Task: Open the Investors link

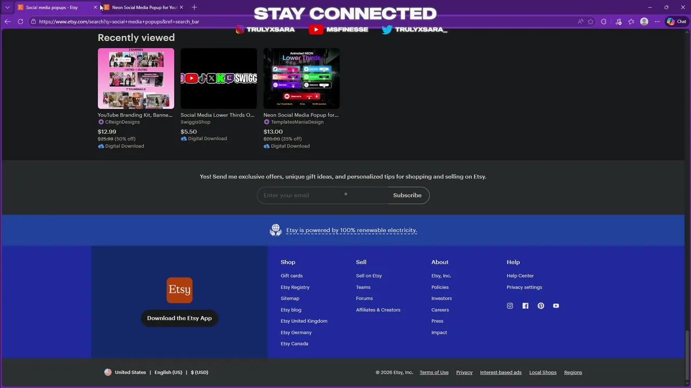Action: pyautogui.click(x=442, y=299)
